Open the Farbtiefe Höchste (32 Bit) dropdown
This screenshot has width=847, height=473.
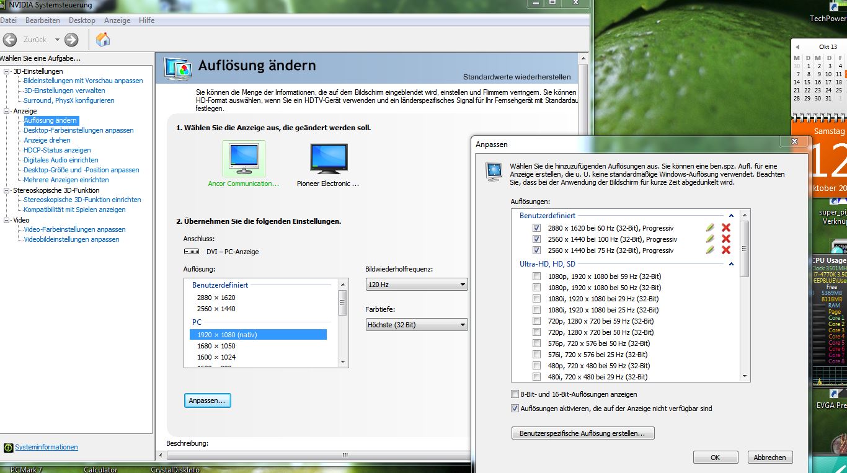(417, 324)
